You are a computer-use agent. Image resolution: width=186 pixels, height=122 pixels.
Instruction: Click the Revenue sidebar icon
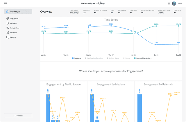click(8, 33)
